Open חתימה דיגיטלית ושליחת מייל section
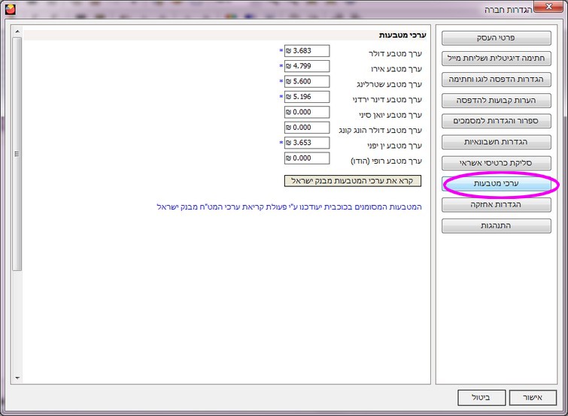Viewport: 568px width, 416px height. point(496,59)
